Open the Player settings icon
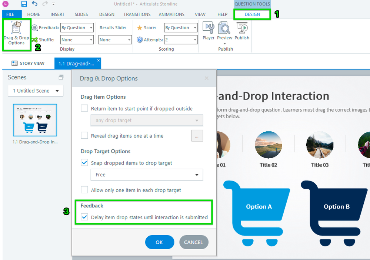 tap(209, 28)
